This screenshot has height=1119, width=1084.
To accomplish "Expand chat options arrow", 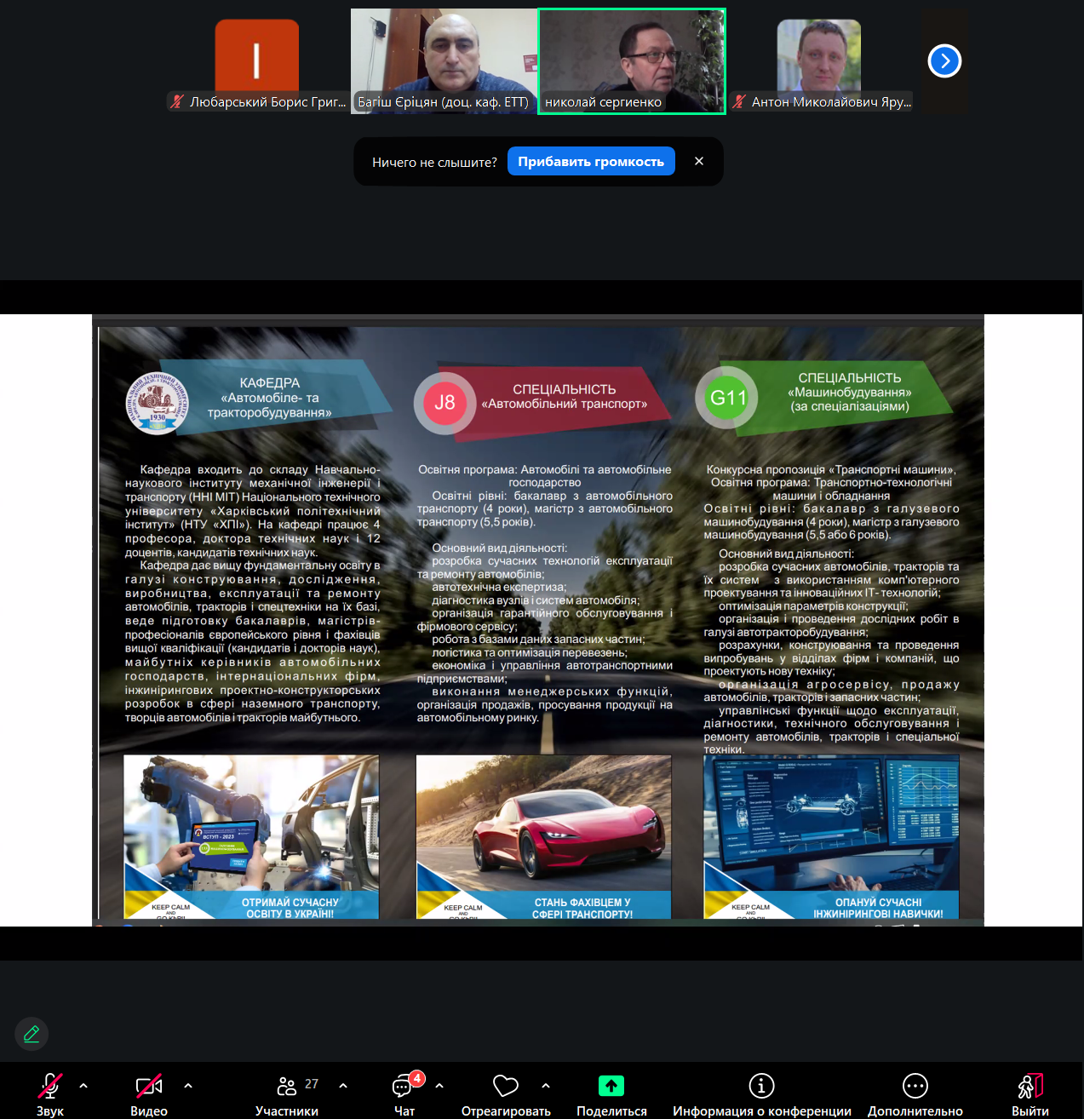I will pos(439,1086).
